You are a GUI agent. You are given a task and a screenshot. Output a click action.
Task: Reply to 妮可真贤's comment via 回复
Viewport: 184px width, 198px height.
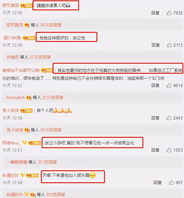(x=155, y=13)
